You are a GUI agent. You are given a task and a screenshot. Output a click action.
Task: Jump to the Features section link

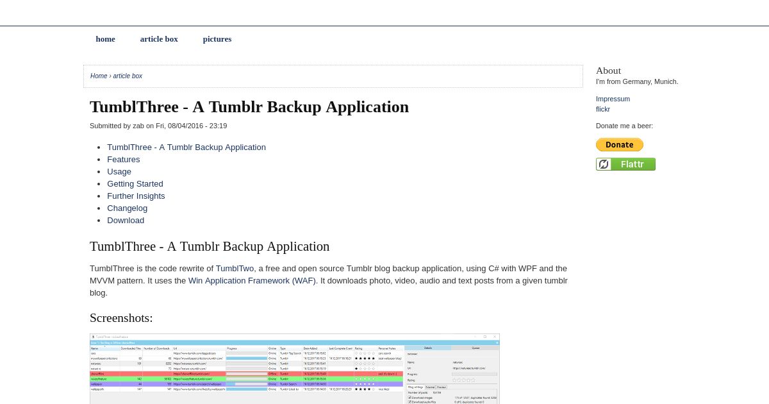point(123,159)
